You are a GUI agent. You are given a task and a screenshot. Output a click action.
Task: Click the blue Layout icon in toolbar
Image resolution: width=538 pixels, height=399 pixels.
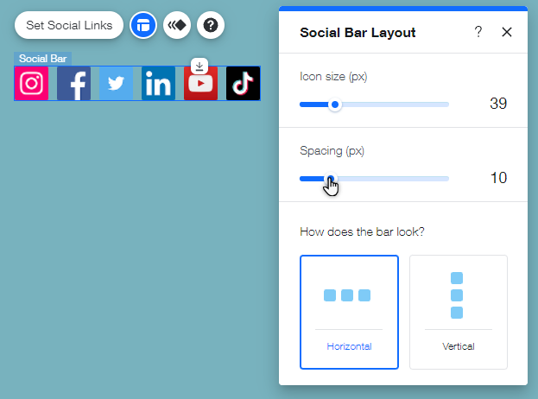tap(143, 25)
